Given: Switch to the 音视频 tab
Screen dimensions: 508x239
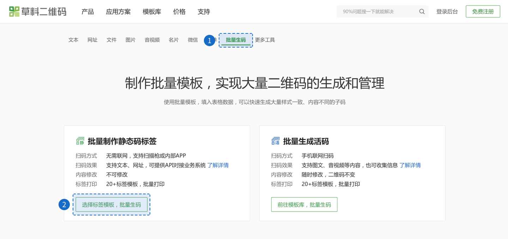Looking at the screenshot, I should pyautogui.click(x=152, y=40).
